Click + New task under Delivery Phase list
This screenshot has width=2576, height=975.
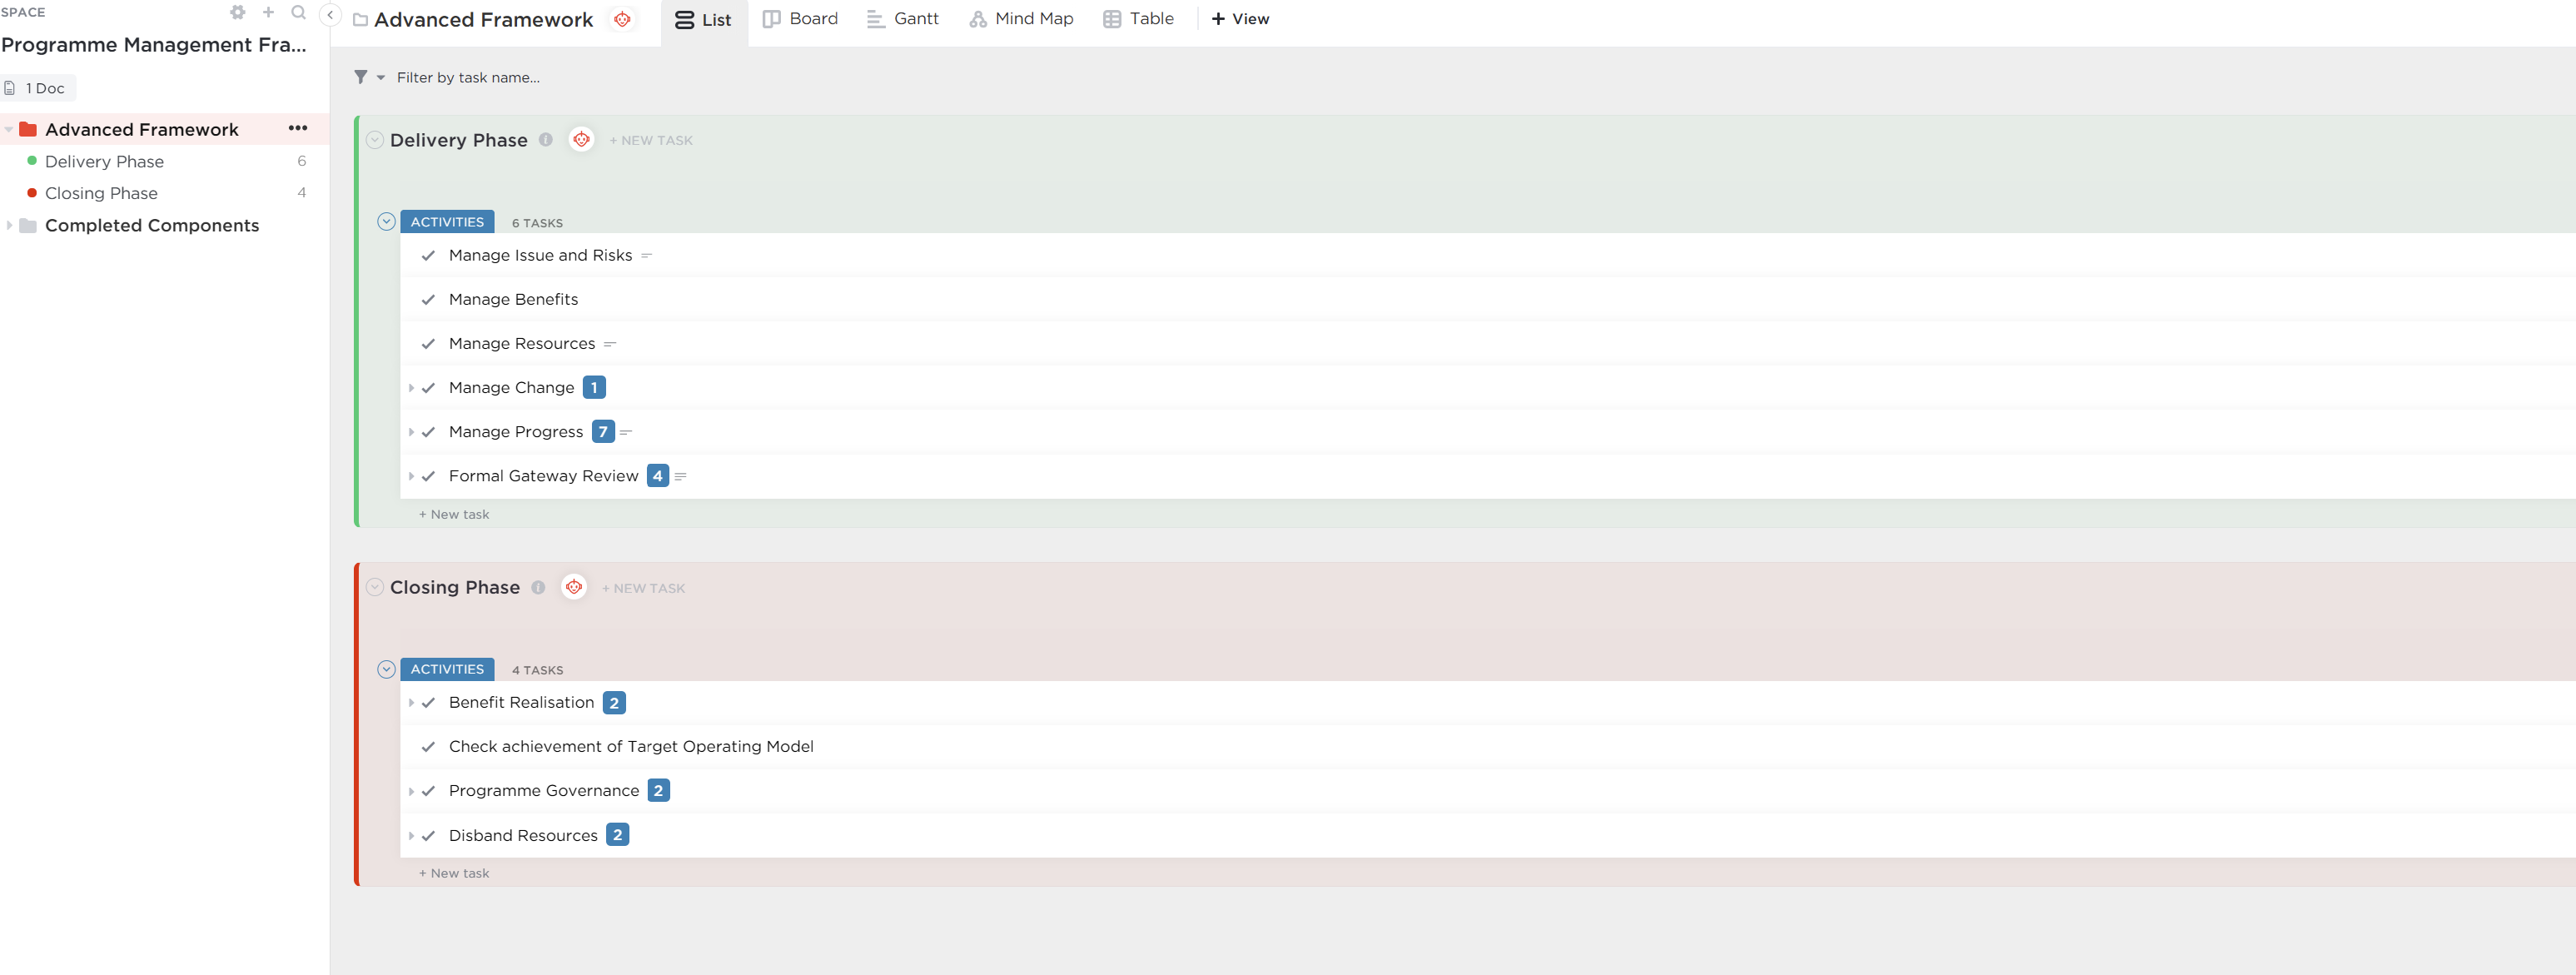(454, 514)
